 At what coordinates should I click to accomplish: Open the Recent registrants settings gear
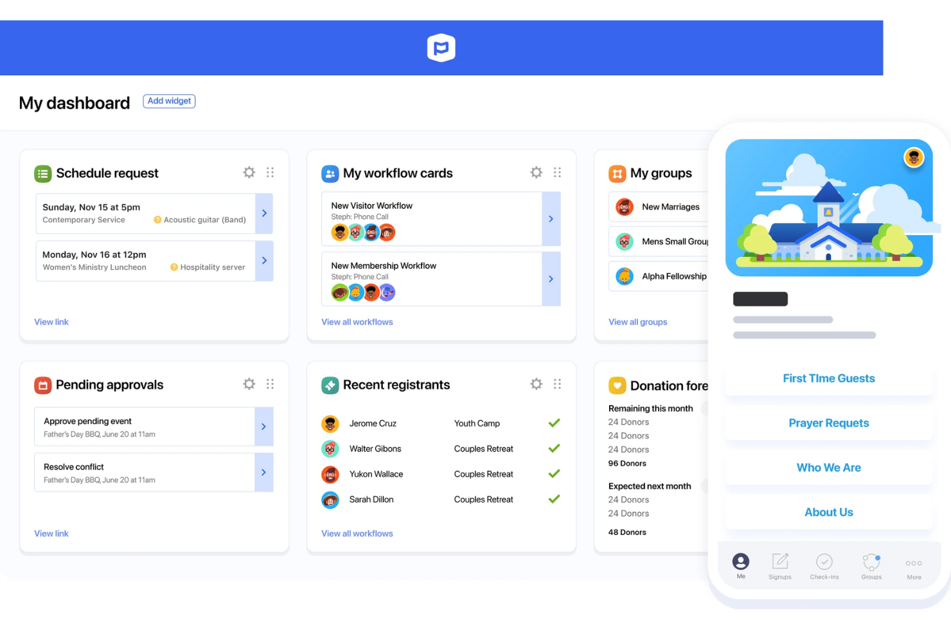[536, 383]
